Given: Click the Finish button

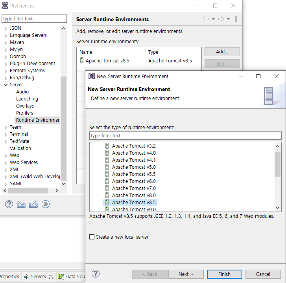Looking at the screenshot, I should (x=225, y=274).
